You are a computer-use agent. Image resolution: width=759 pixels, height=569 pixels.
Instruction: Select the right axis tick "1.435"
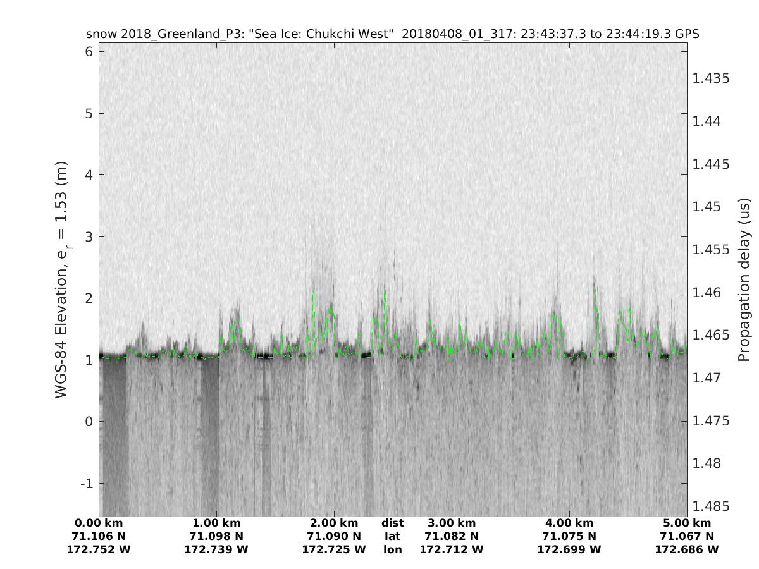click(x=711, y=78)
